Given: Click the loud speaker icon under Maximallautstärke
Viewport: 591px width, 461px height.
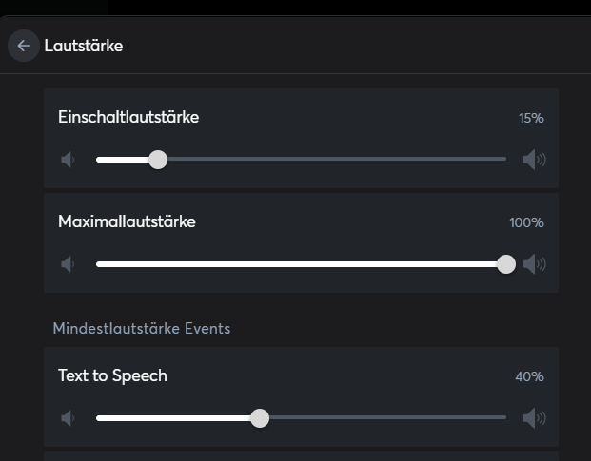Looking at the screenshot, I should (534, 264).
